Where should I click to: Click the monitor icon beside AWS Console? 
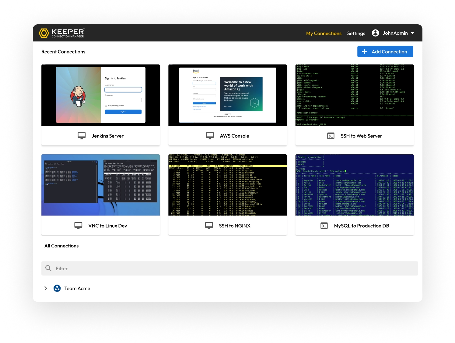(210, 136)
